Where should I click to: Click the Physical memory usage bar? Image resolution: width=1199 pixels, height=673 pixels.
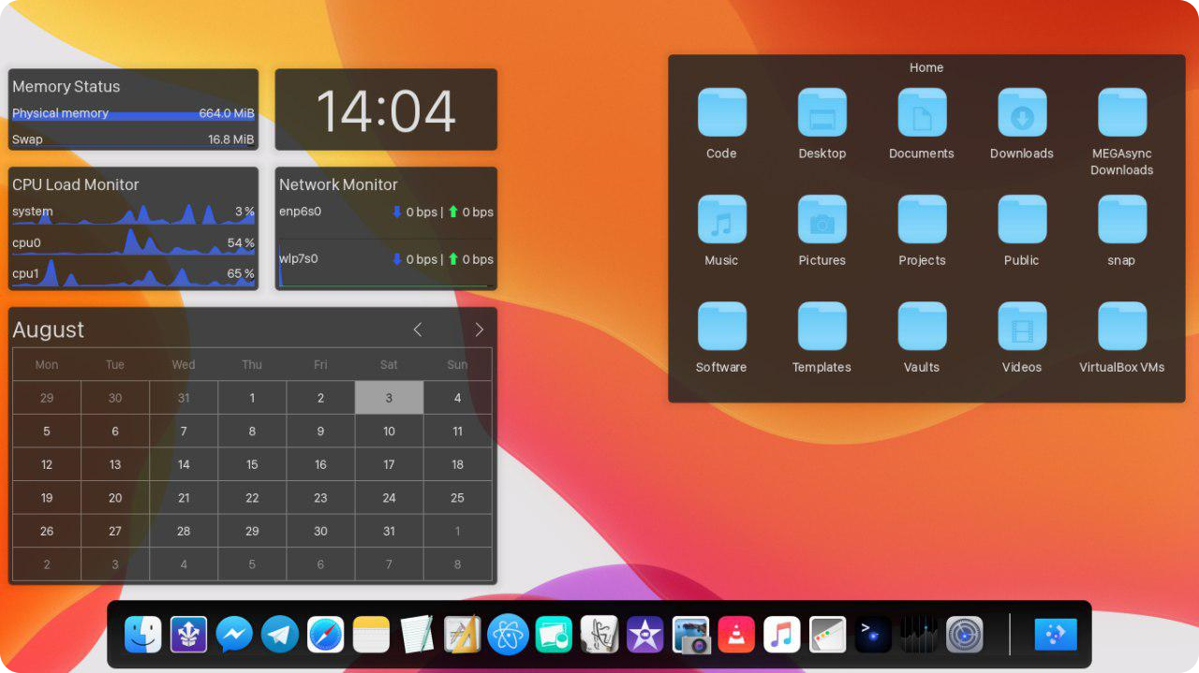(x=133, y=114)
